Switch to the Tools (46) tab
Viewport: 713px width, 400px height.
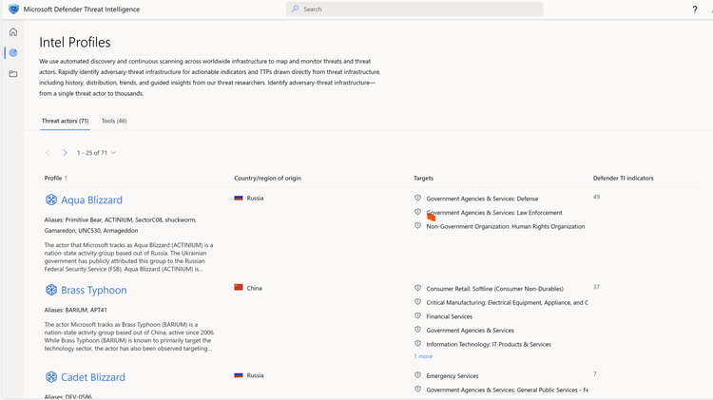(114, 122)
